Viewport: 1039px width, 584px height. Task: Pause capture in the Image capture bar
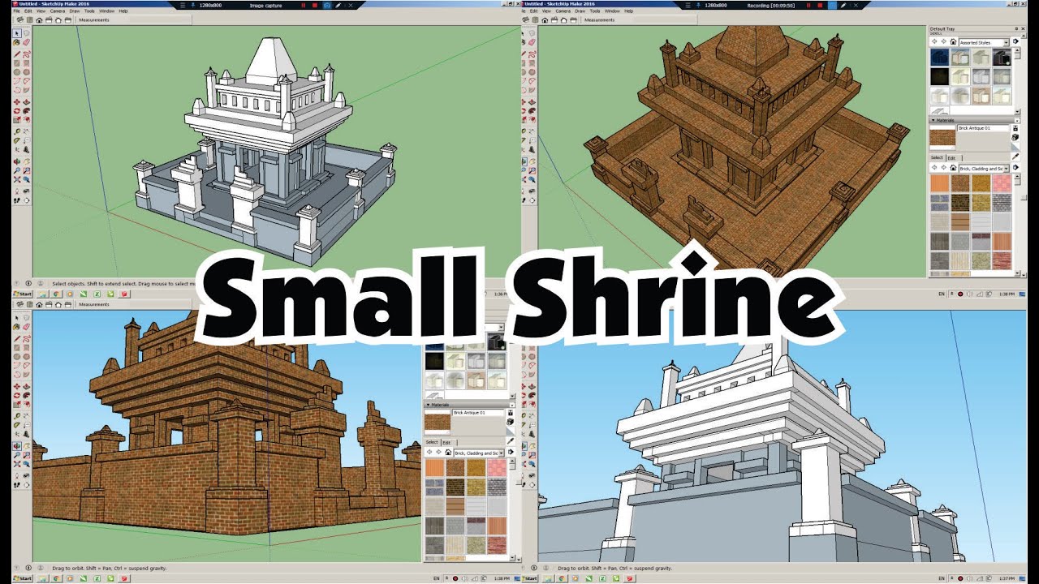(x=304, y=6)
